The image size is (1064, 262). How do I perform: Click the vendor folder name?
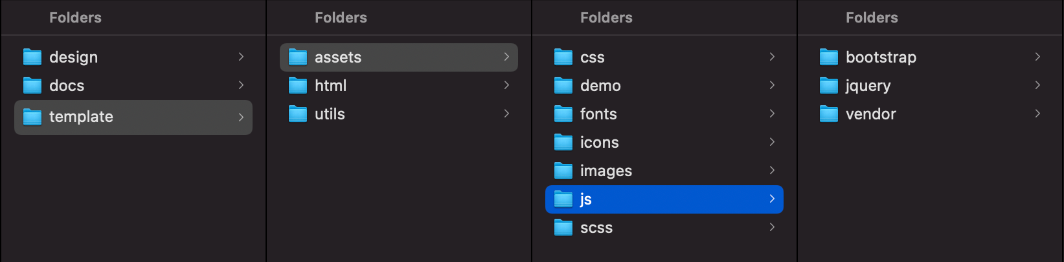[x=870, y=114]
